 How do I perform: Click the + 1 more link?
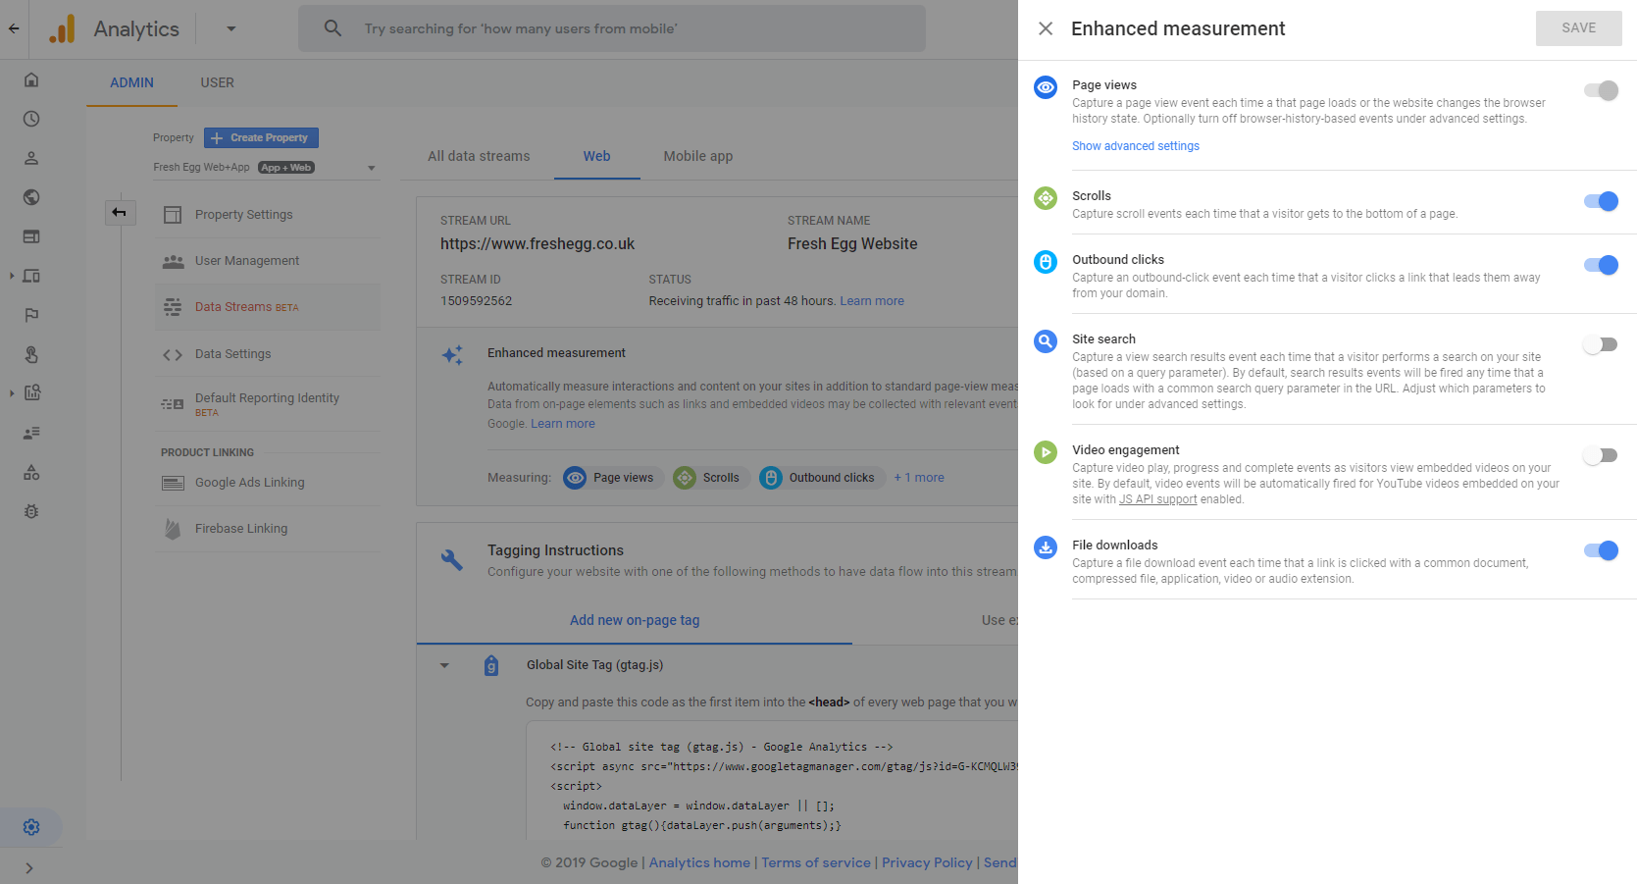pyautogui.click(x=919, y=478)
